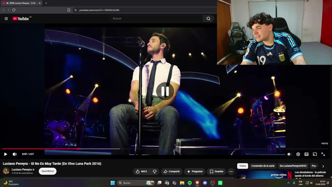This screenshot has width=332, height=187.
Task: Select the De LucianoPereyraVEVO chip
Action: coord(293,166)
